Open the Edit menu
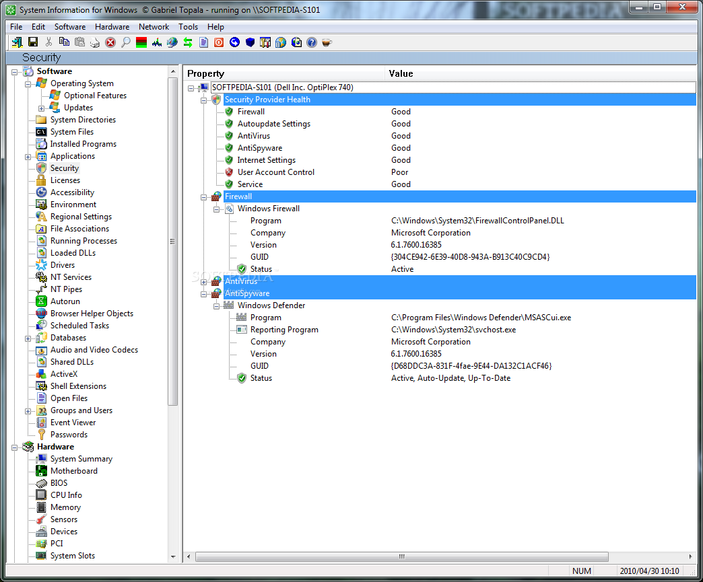 click(x=38, y=27)
